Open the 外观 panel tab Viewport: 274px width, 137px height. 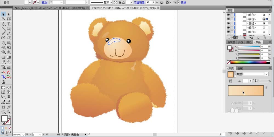point(241,42)
